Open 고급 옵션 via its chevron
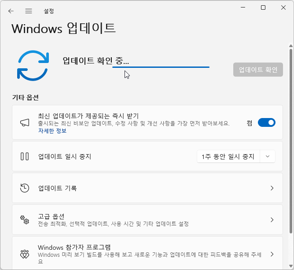294x270 pixels. pyautogui.click(x=272, y=220)
